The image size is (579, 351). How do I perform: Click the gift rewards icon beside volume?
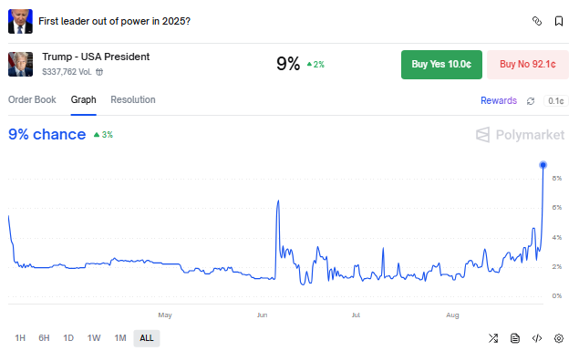(x=99, y=72)
